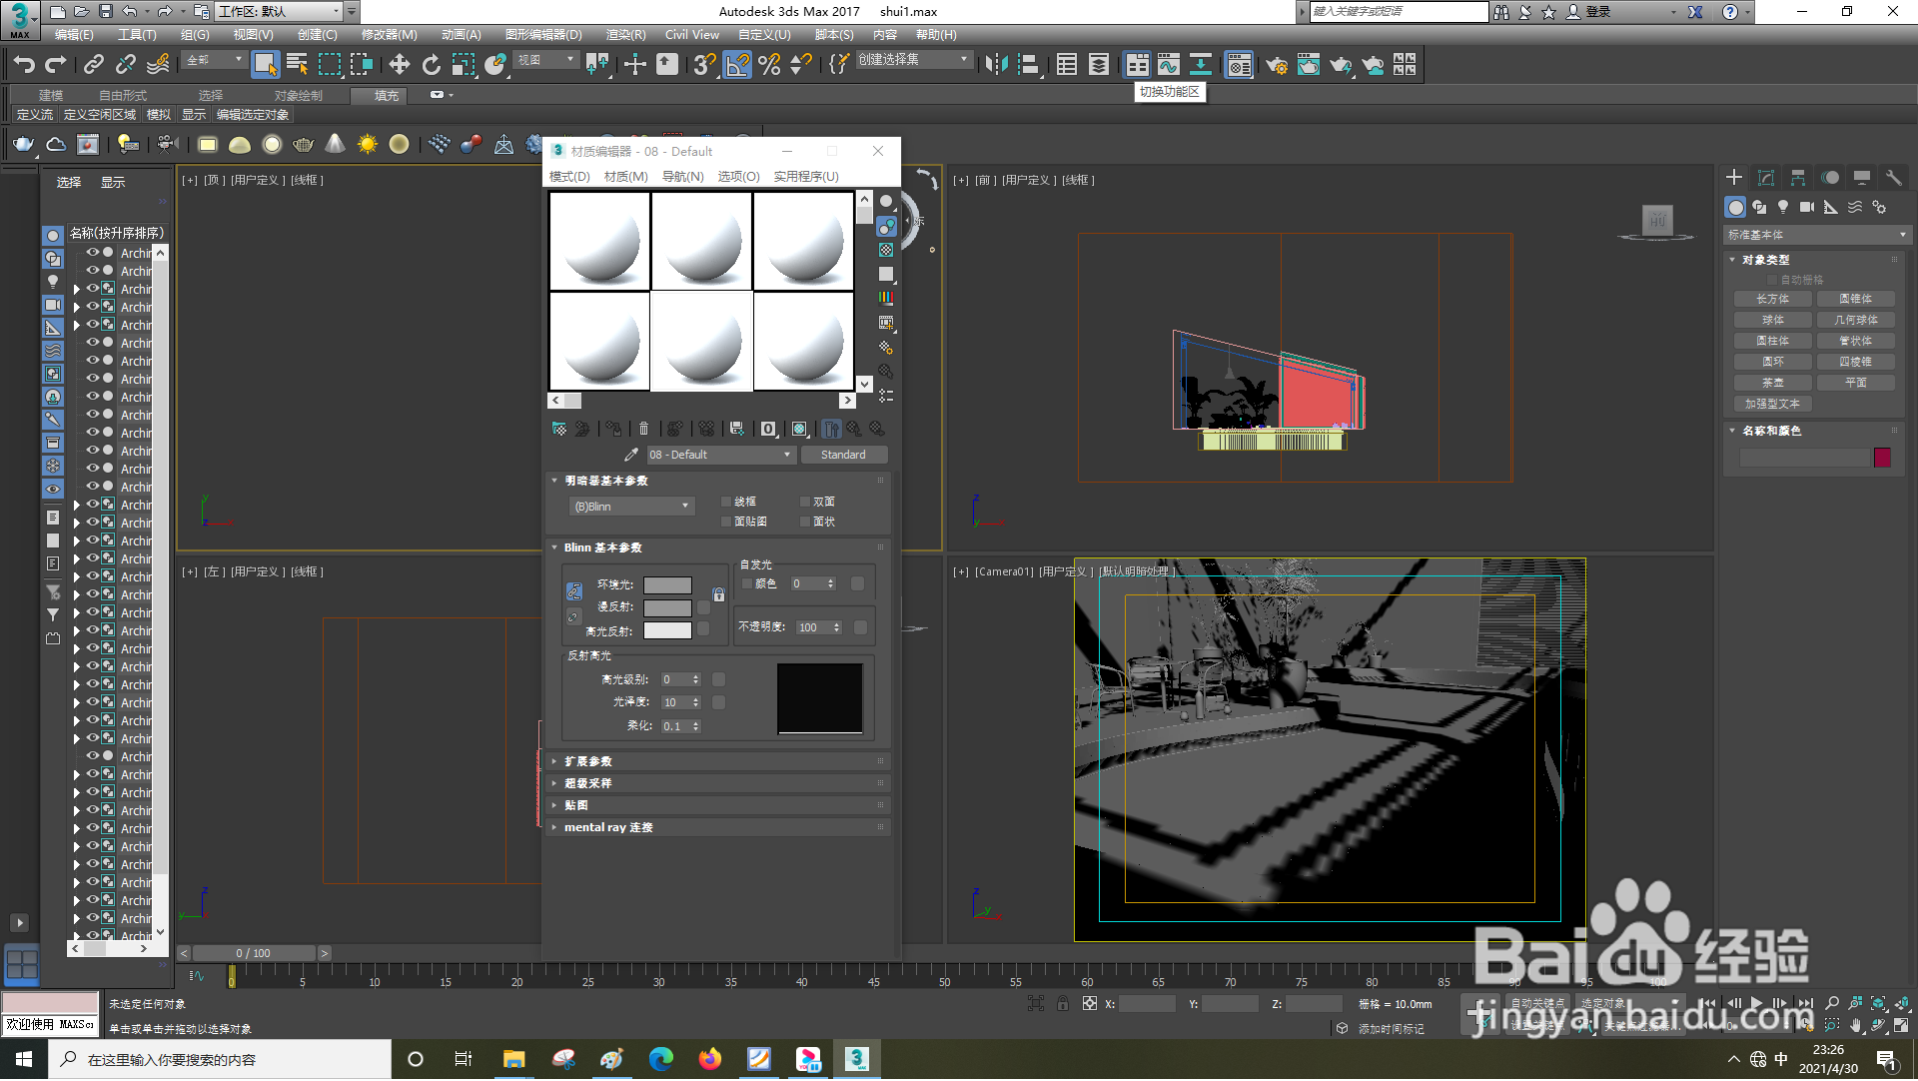Image resolution: width=1918 pixels, height=1081 pixels.
Task: Expand the mental ray 连接 rollout
Action: [717, 827]
